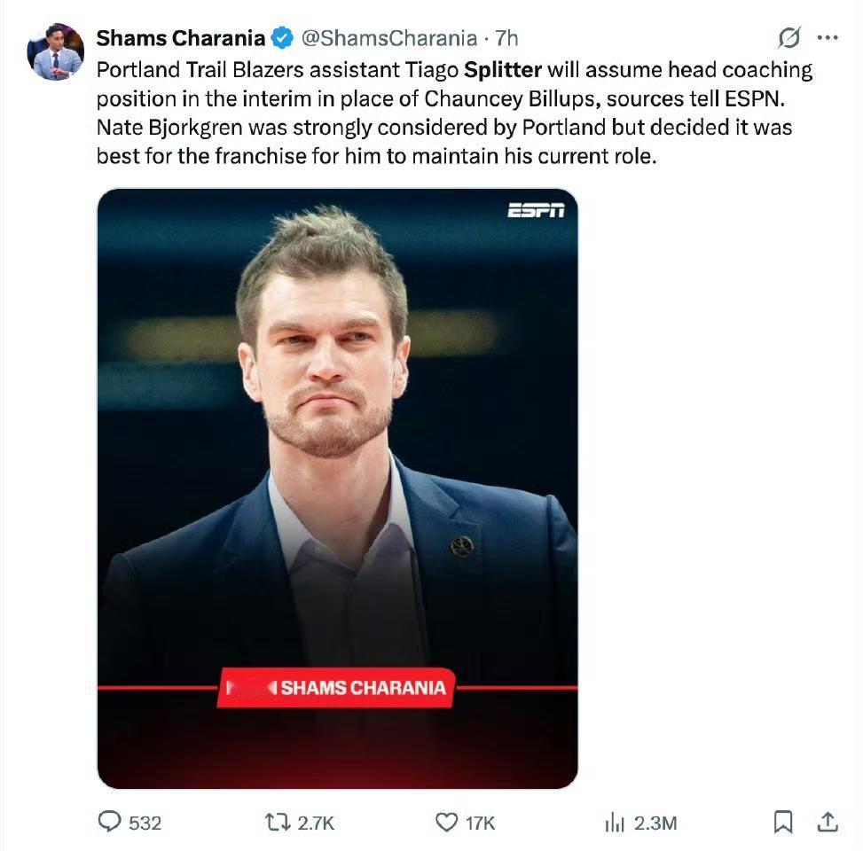
Task: Click the share upload arrow icon
Action: click(827, 823)
